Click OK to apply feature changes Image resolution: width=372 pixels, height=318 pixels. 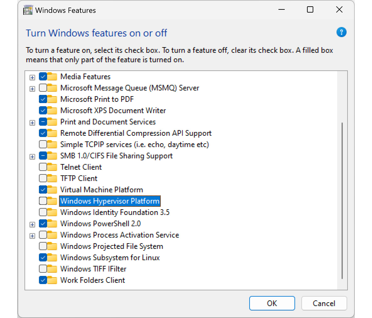272,303
